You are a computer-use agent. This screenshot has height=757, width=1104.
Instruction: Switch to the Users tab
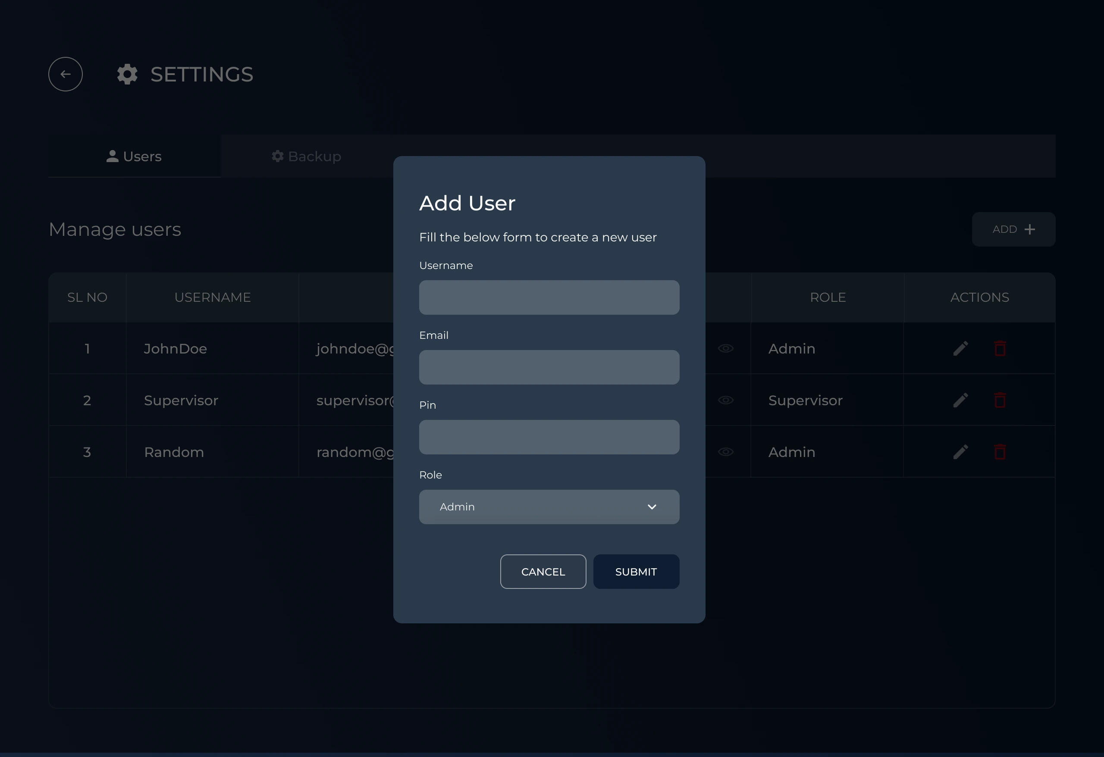(x=135, y=156)
